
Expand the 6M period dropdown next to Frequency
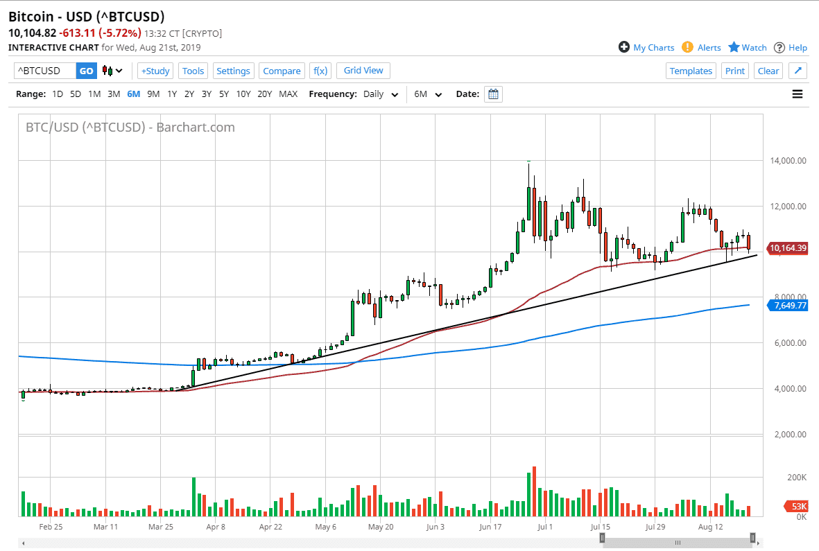427,94
